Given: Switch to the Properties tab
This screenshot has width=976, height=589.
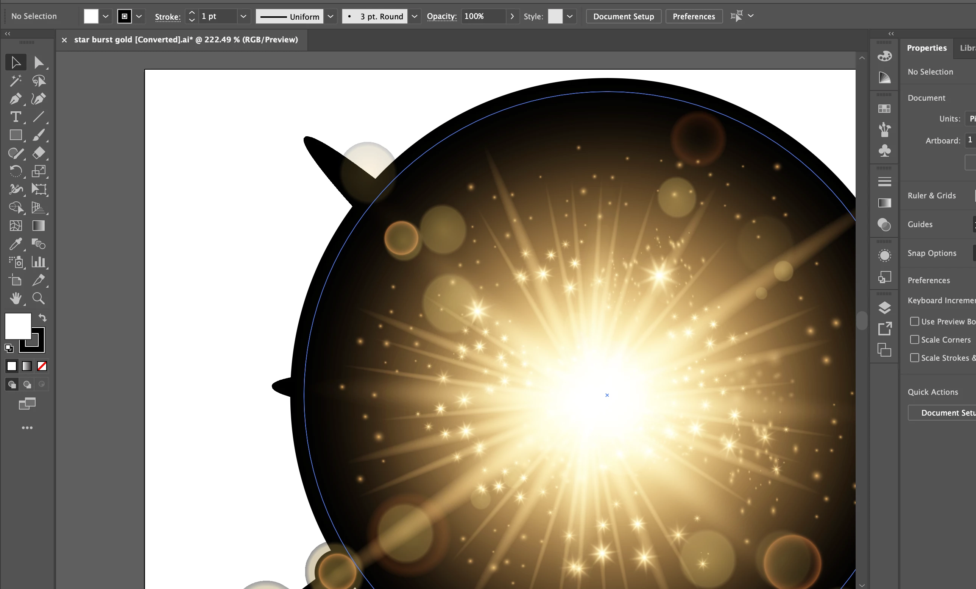Looking at the screenshot, I should pos(926,48).
